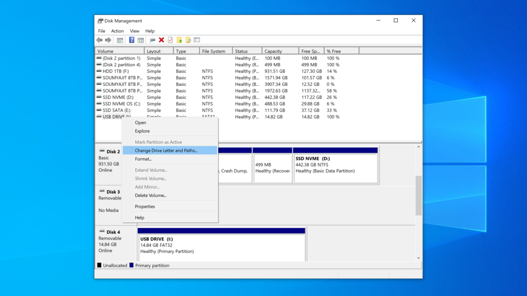Click the folder with magnifier toolbar icon

pyautogui.click(x=188, y=40)
